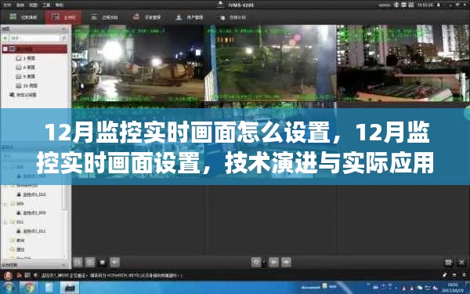Viewport: 470px width, 294px height.
Task: Open the 设备管理 tab
Action: coord(147,17)
